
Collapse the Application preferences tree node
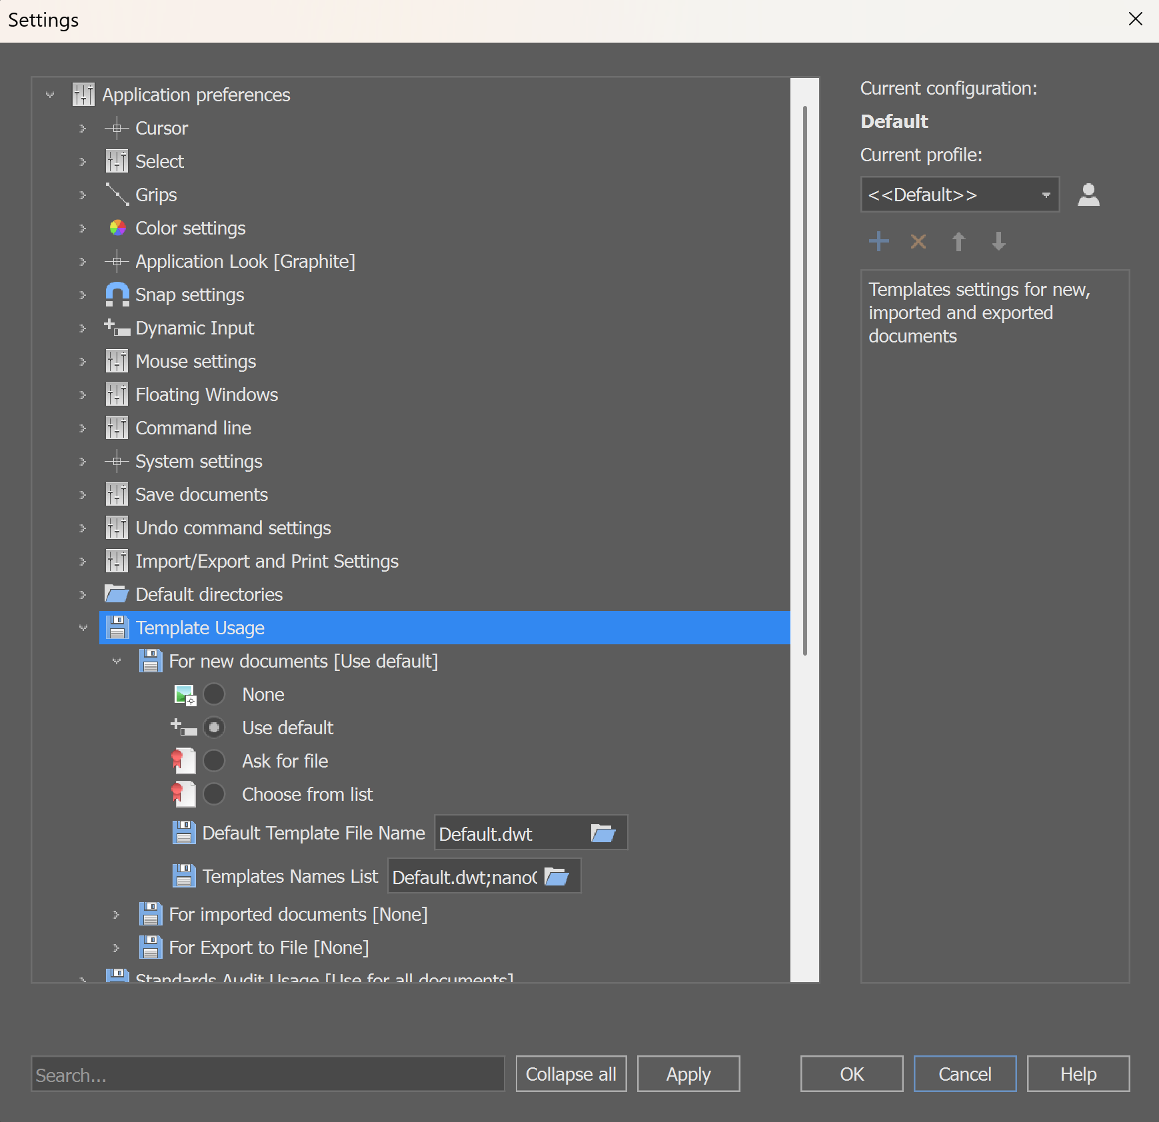(50, 95)
